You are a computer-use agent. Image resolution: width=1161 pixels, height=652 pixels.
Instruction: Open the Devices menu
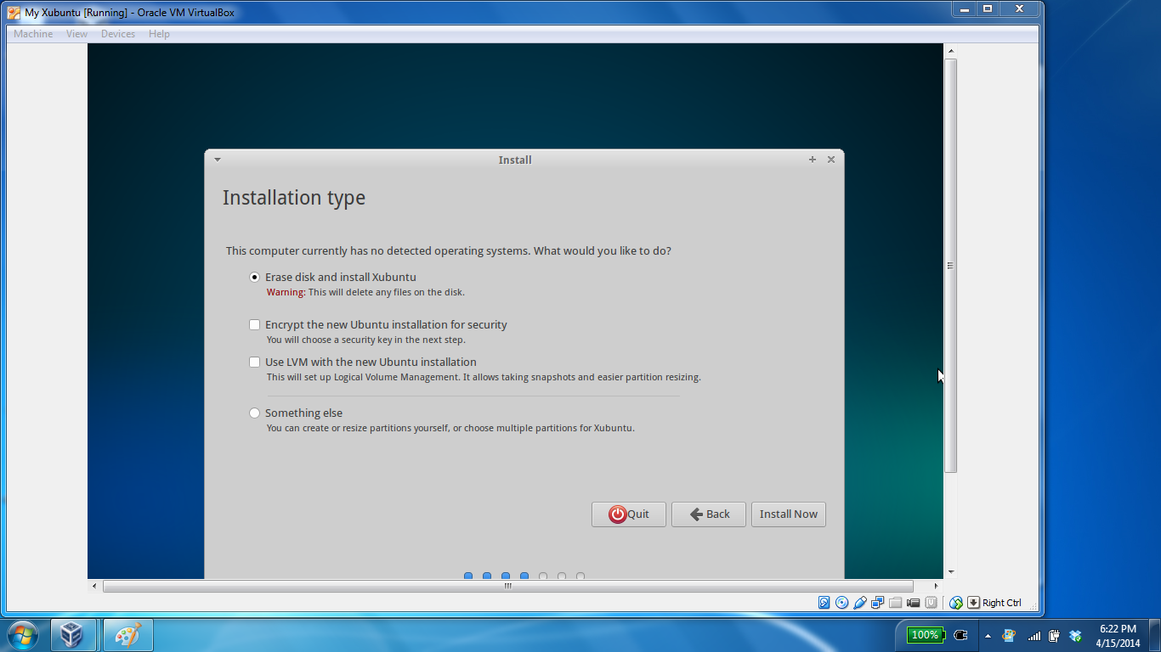coord(118,34)
